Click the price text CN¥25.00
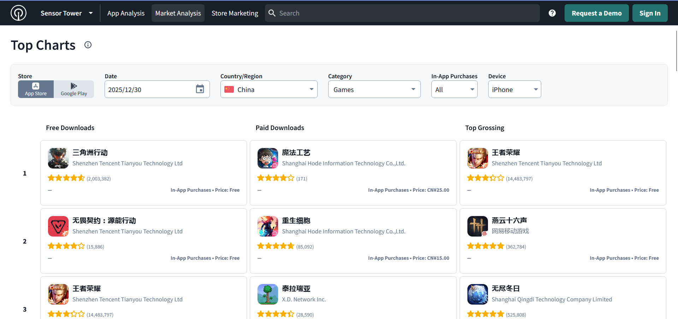The image size is (678, 319). coord(438,190)
